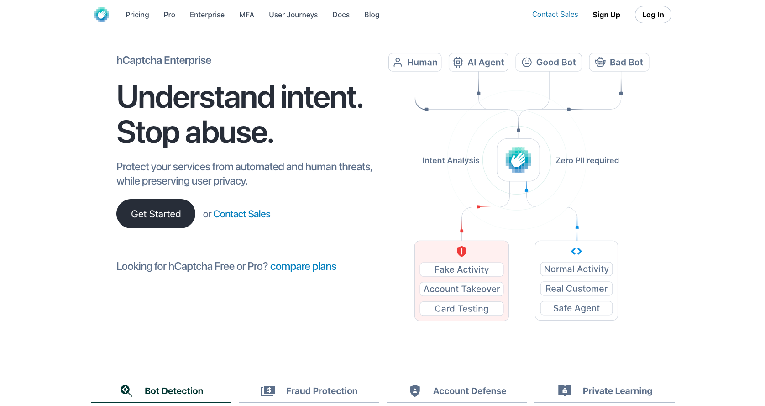765x406 pixels.
Task: Click the Human person icon chip
Action: [x=398, y=62]
